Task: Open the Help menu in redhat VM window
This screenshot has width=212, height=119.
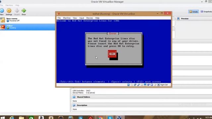Action: pos(97,18)
